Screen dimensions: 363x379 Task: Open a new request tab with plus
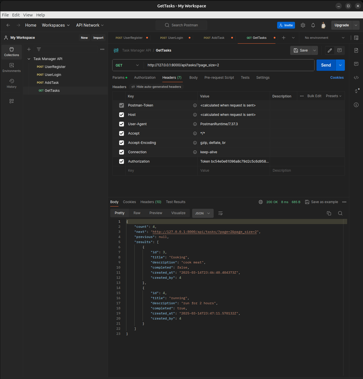point(284,38)
